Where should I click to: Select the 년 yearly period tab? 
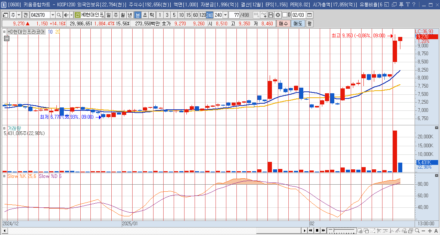pos(130,15)
